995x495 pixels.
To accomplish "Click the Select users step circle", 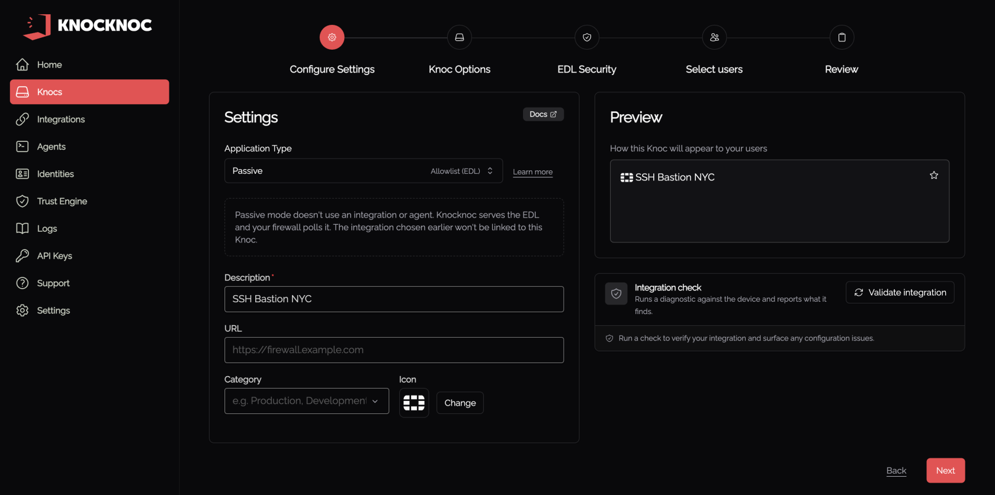I will pos(714,37).
